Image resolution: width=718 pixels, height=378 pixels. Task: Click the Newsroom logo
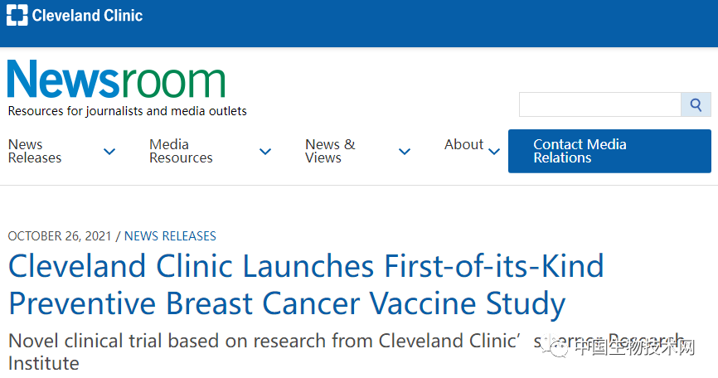[117, 80]
